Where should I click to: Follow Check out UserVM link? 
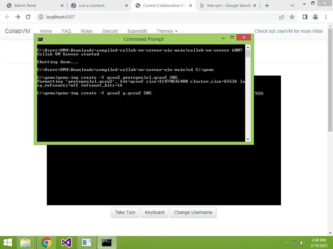tap(288, 31)
